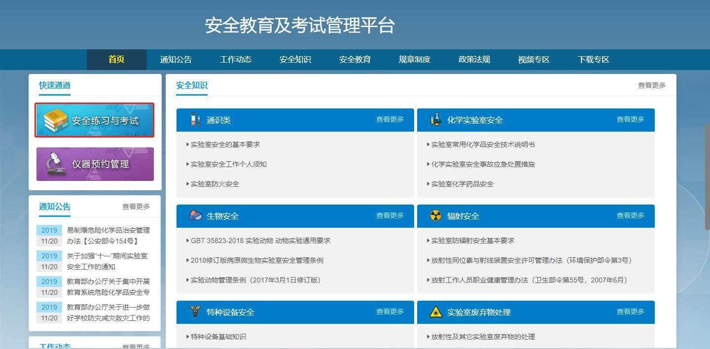Switch to the 安全教育 tab
Viewport: 710px width, 349px height.
tap(355, 59)
